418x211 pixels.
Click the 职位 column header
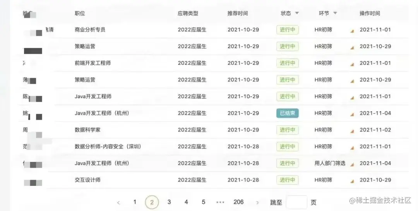click(x=80, y=13)
